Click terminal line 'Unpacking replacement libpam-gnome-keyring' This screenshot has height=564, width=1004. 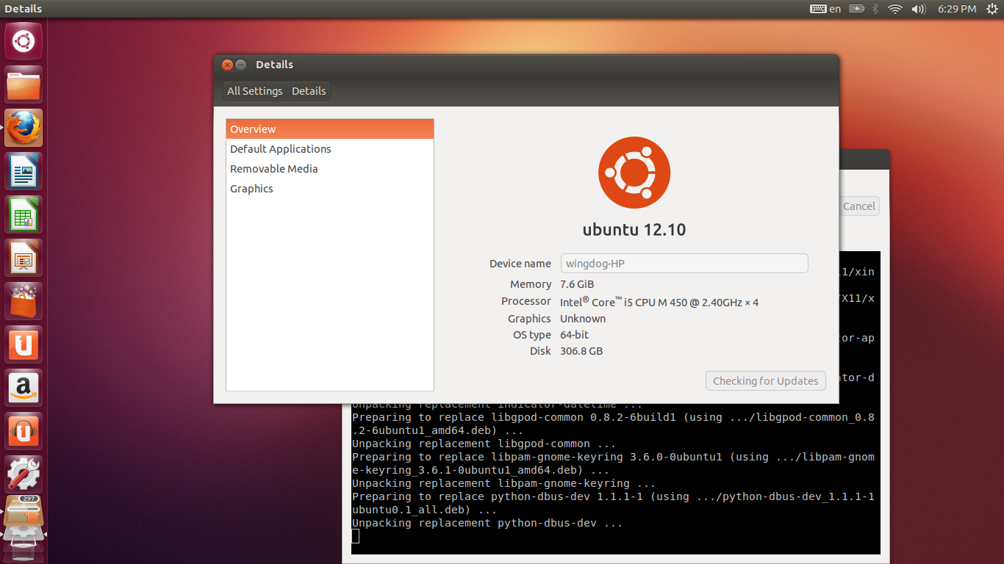pyautogui.click(x=504, y=484)
